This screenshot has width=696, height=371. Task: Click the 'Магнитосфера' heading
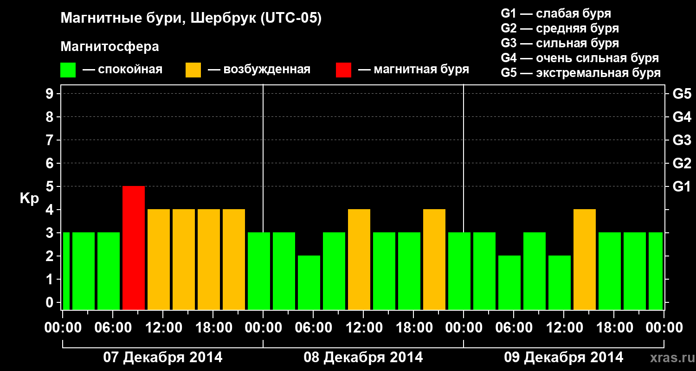(x=110, y=47)
